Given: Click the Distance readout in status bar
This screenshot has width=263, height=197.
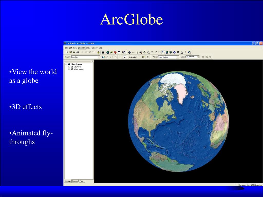Looking at the screenshot, I should pos(250,185).
